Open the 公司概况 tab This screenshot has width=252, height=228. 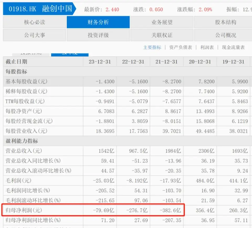coord(225,35)
